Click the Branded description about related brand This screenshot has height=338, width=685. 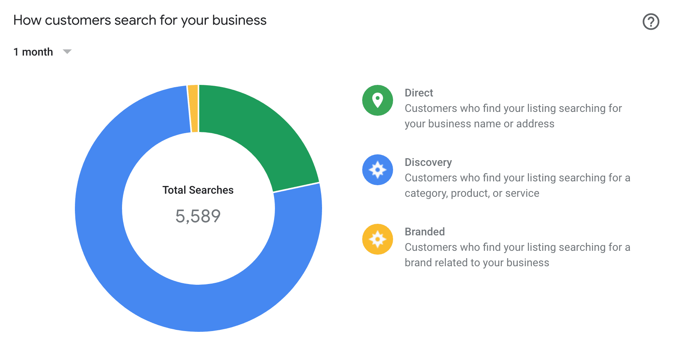tap(517, 255)
